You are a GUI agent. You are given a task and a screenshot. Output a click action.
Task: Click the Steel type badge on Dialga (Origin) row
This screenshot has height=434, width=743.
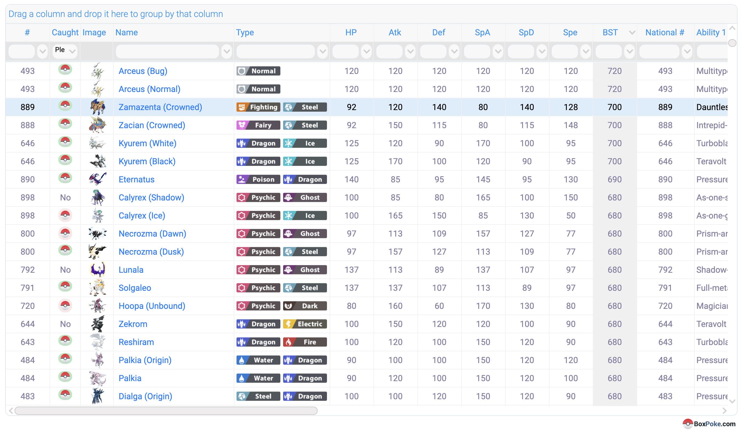pyautogui.click(x=258, y=396)
